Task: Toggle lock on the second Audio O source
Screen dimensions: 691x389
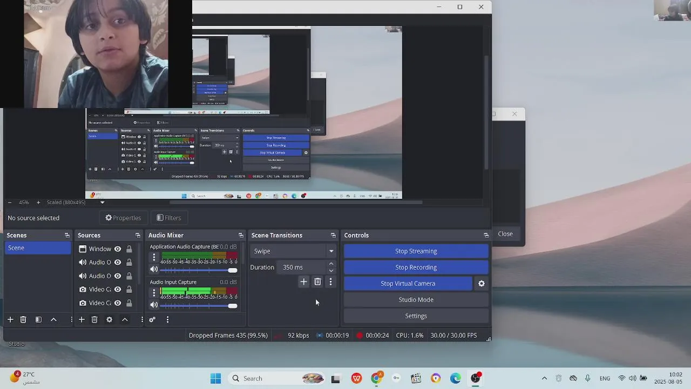Action: point(129,276)
